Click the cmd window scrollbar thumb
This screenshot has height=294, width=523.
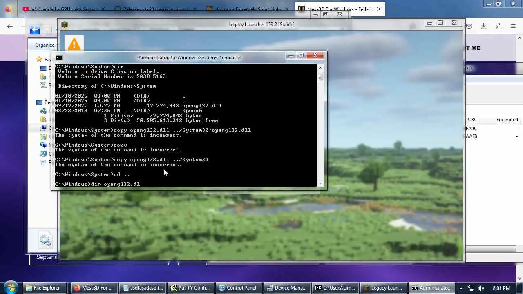point(320,77)
